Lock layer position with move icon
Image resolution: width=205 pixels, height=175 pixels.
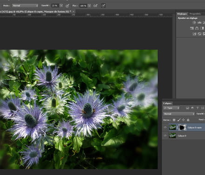coord(184,120)
